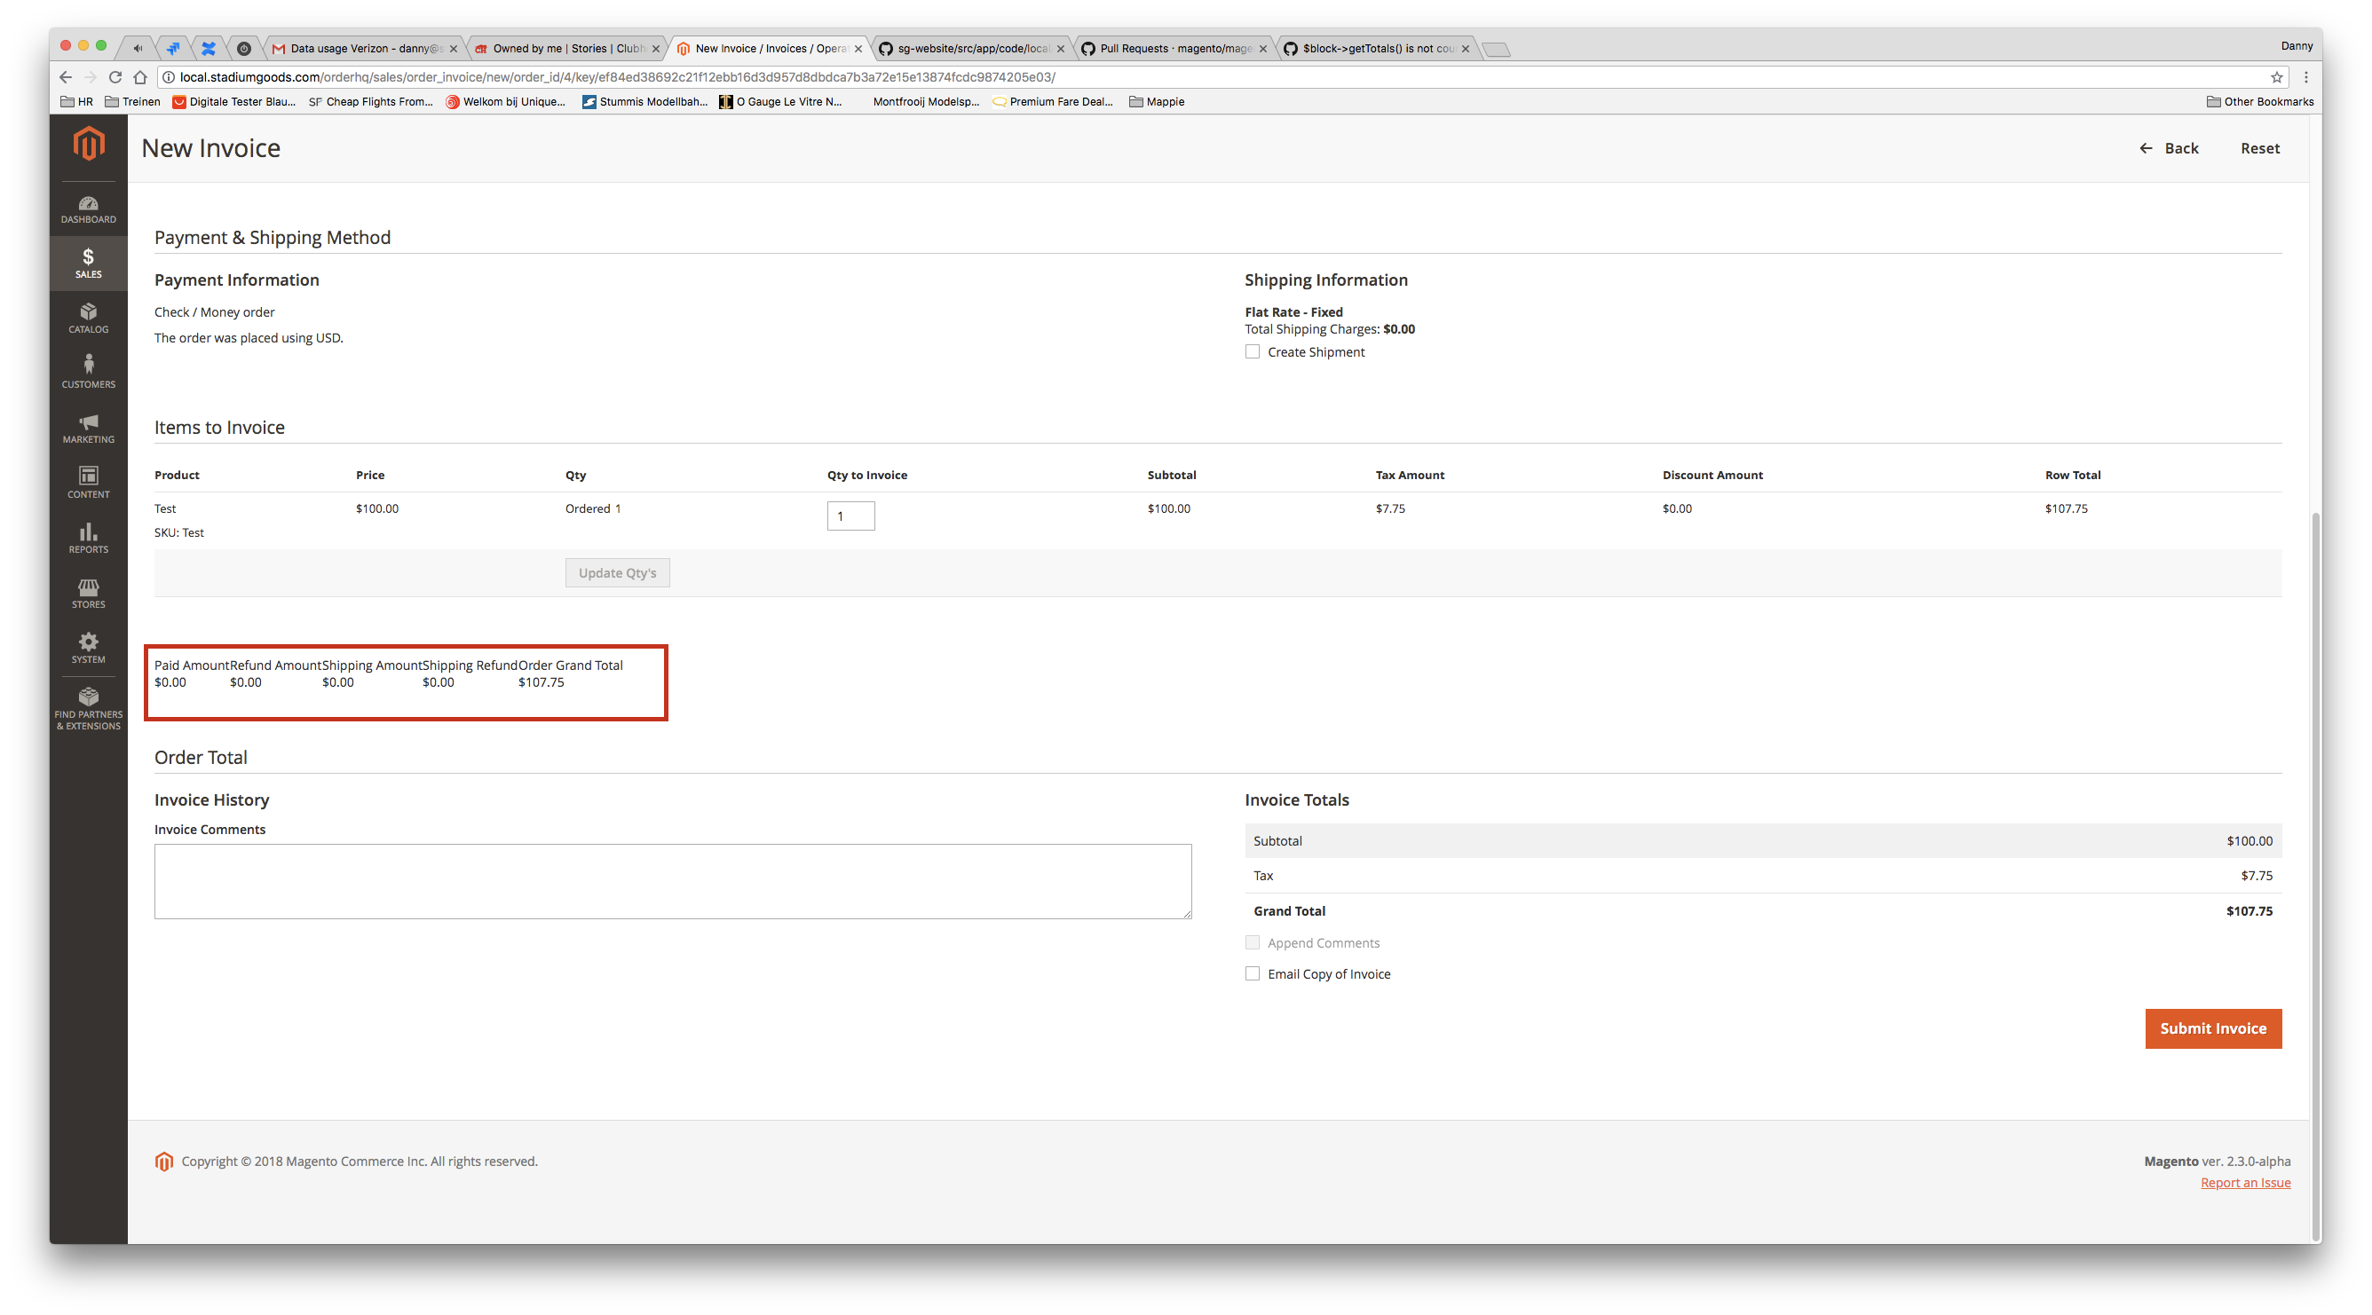The height and width of the screenshot is (1315, 2372).
Task: Click the Report an Issue link
Action: [x=2245, y=1183]
